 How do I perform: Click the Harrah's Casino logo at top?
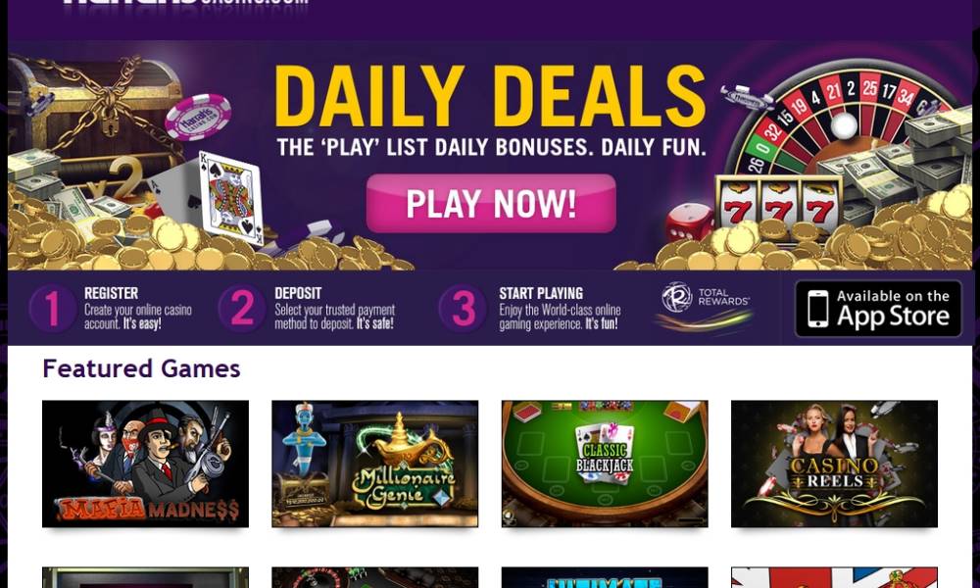[185, 3]
